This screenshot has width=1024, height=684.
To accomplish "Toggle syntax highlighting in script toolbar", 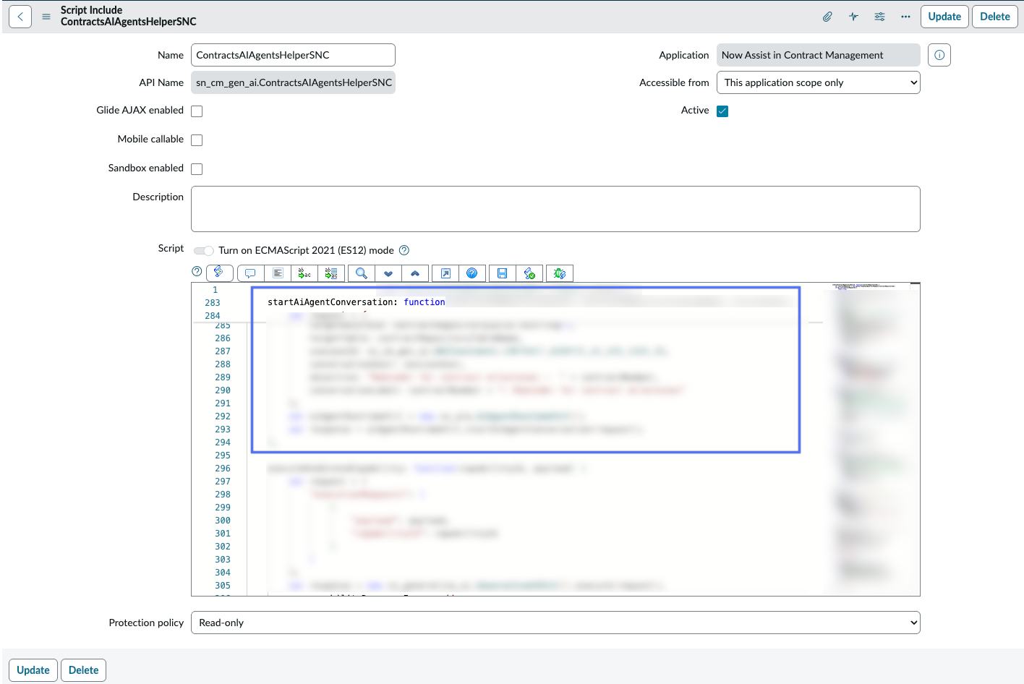I will tap(220, 273).
